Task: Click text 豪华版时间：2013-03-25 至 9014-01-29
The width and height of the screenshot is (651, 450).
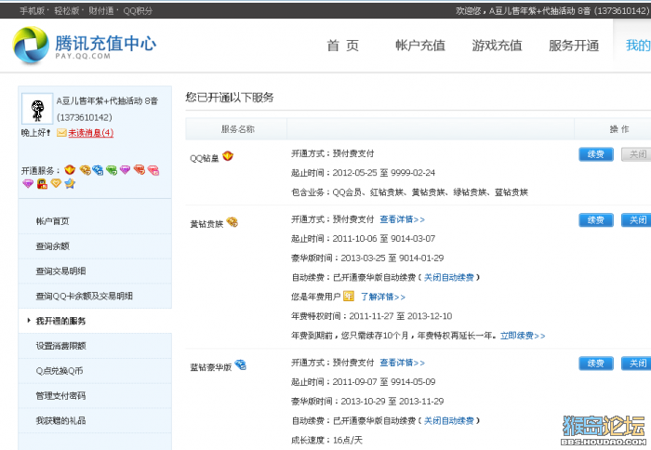Action: (x=367, y=258)
